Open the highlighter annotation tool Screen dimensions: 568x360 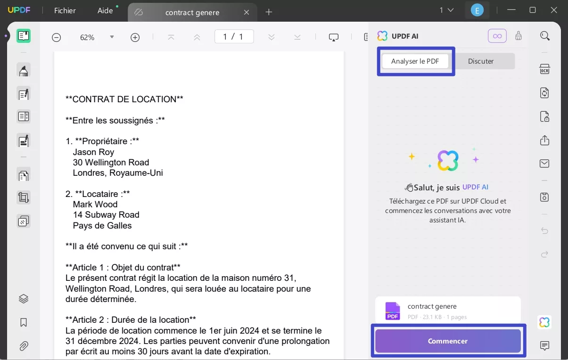(x=24, y=70)
